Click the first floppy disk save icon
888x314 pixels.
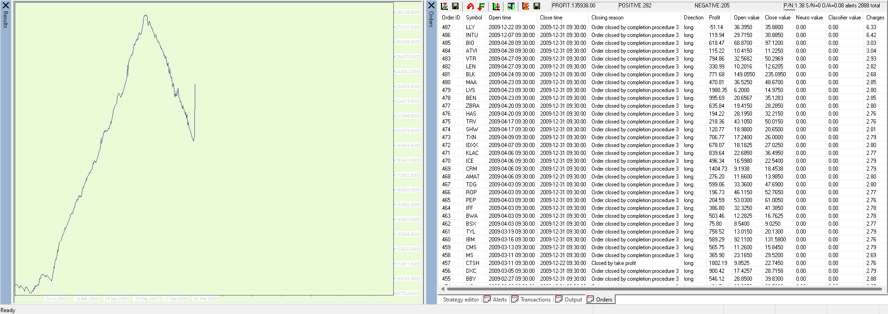click(455, 6)
